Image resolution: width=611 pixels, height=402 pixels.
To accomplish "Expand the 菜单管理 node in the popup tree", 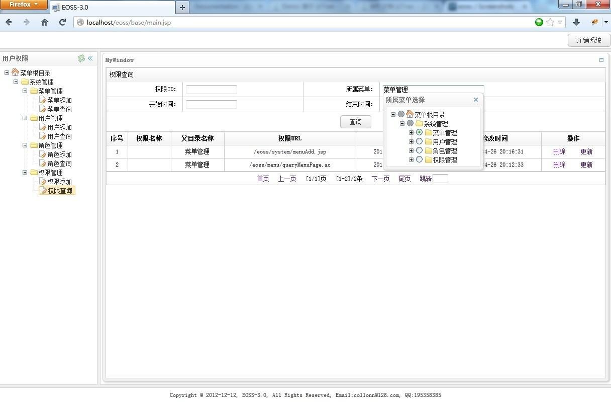I will point(411,132).
